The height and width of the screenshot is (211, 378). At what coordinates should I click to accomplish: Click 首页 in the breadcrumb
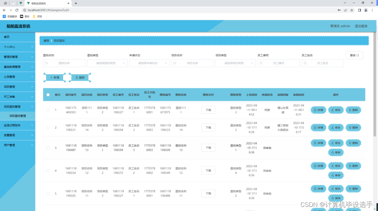click(46, 40)
